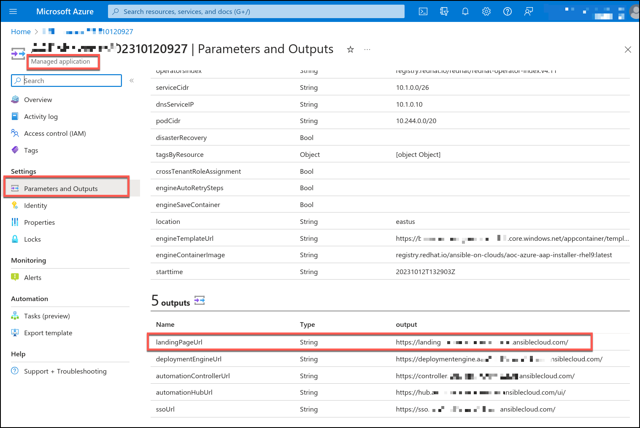This screenshot has width=640, height=428.
Task: Send feedback using the feedback icon
Action: point(528,11)
